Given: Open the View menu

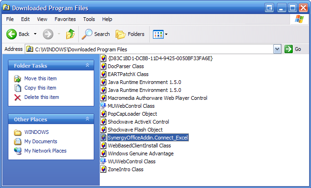Looking at the screenshot, I should click(x=42, y=19).
